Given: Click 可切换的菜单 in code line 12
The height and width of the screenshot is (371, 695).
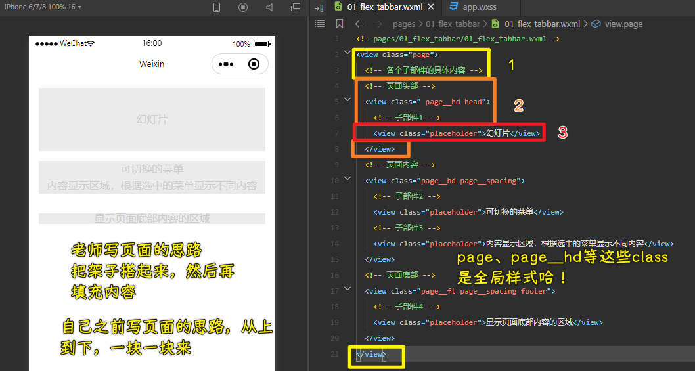Looking at the screenshot, I should click(x=510, y=212).
